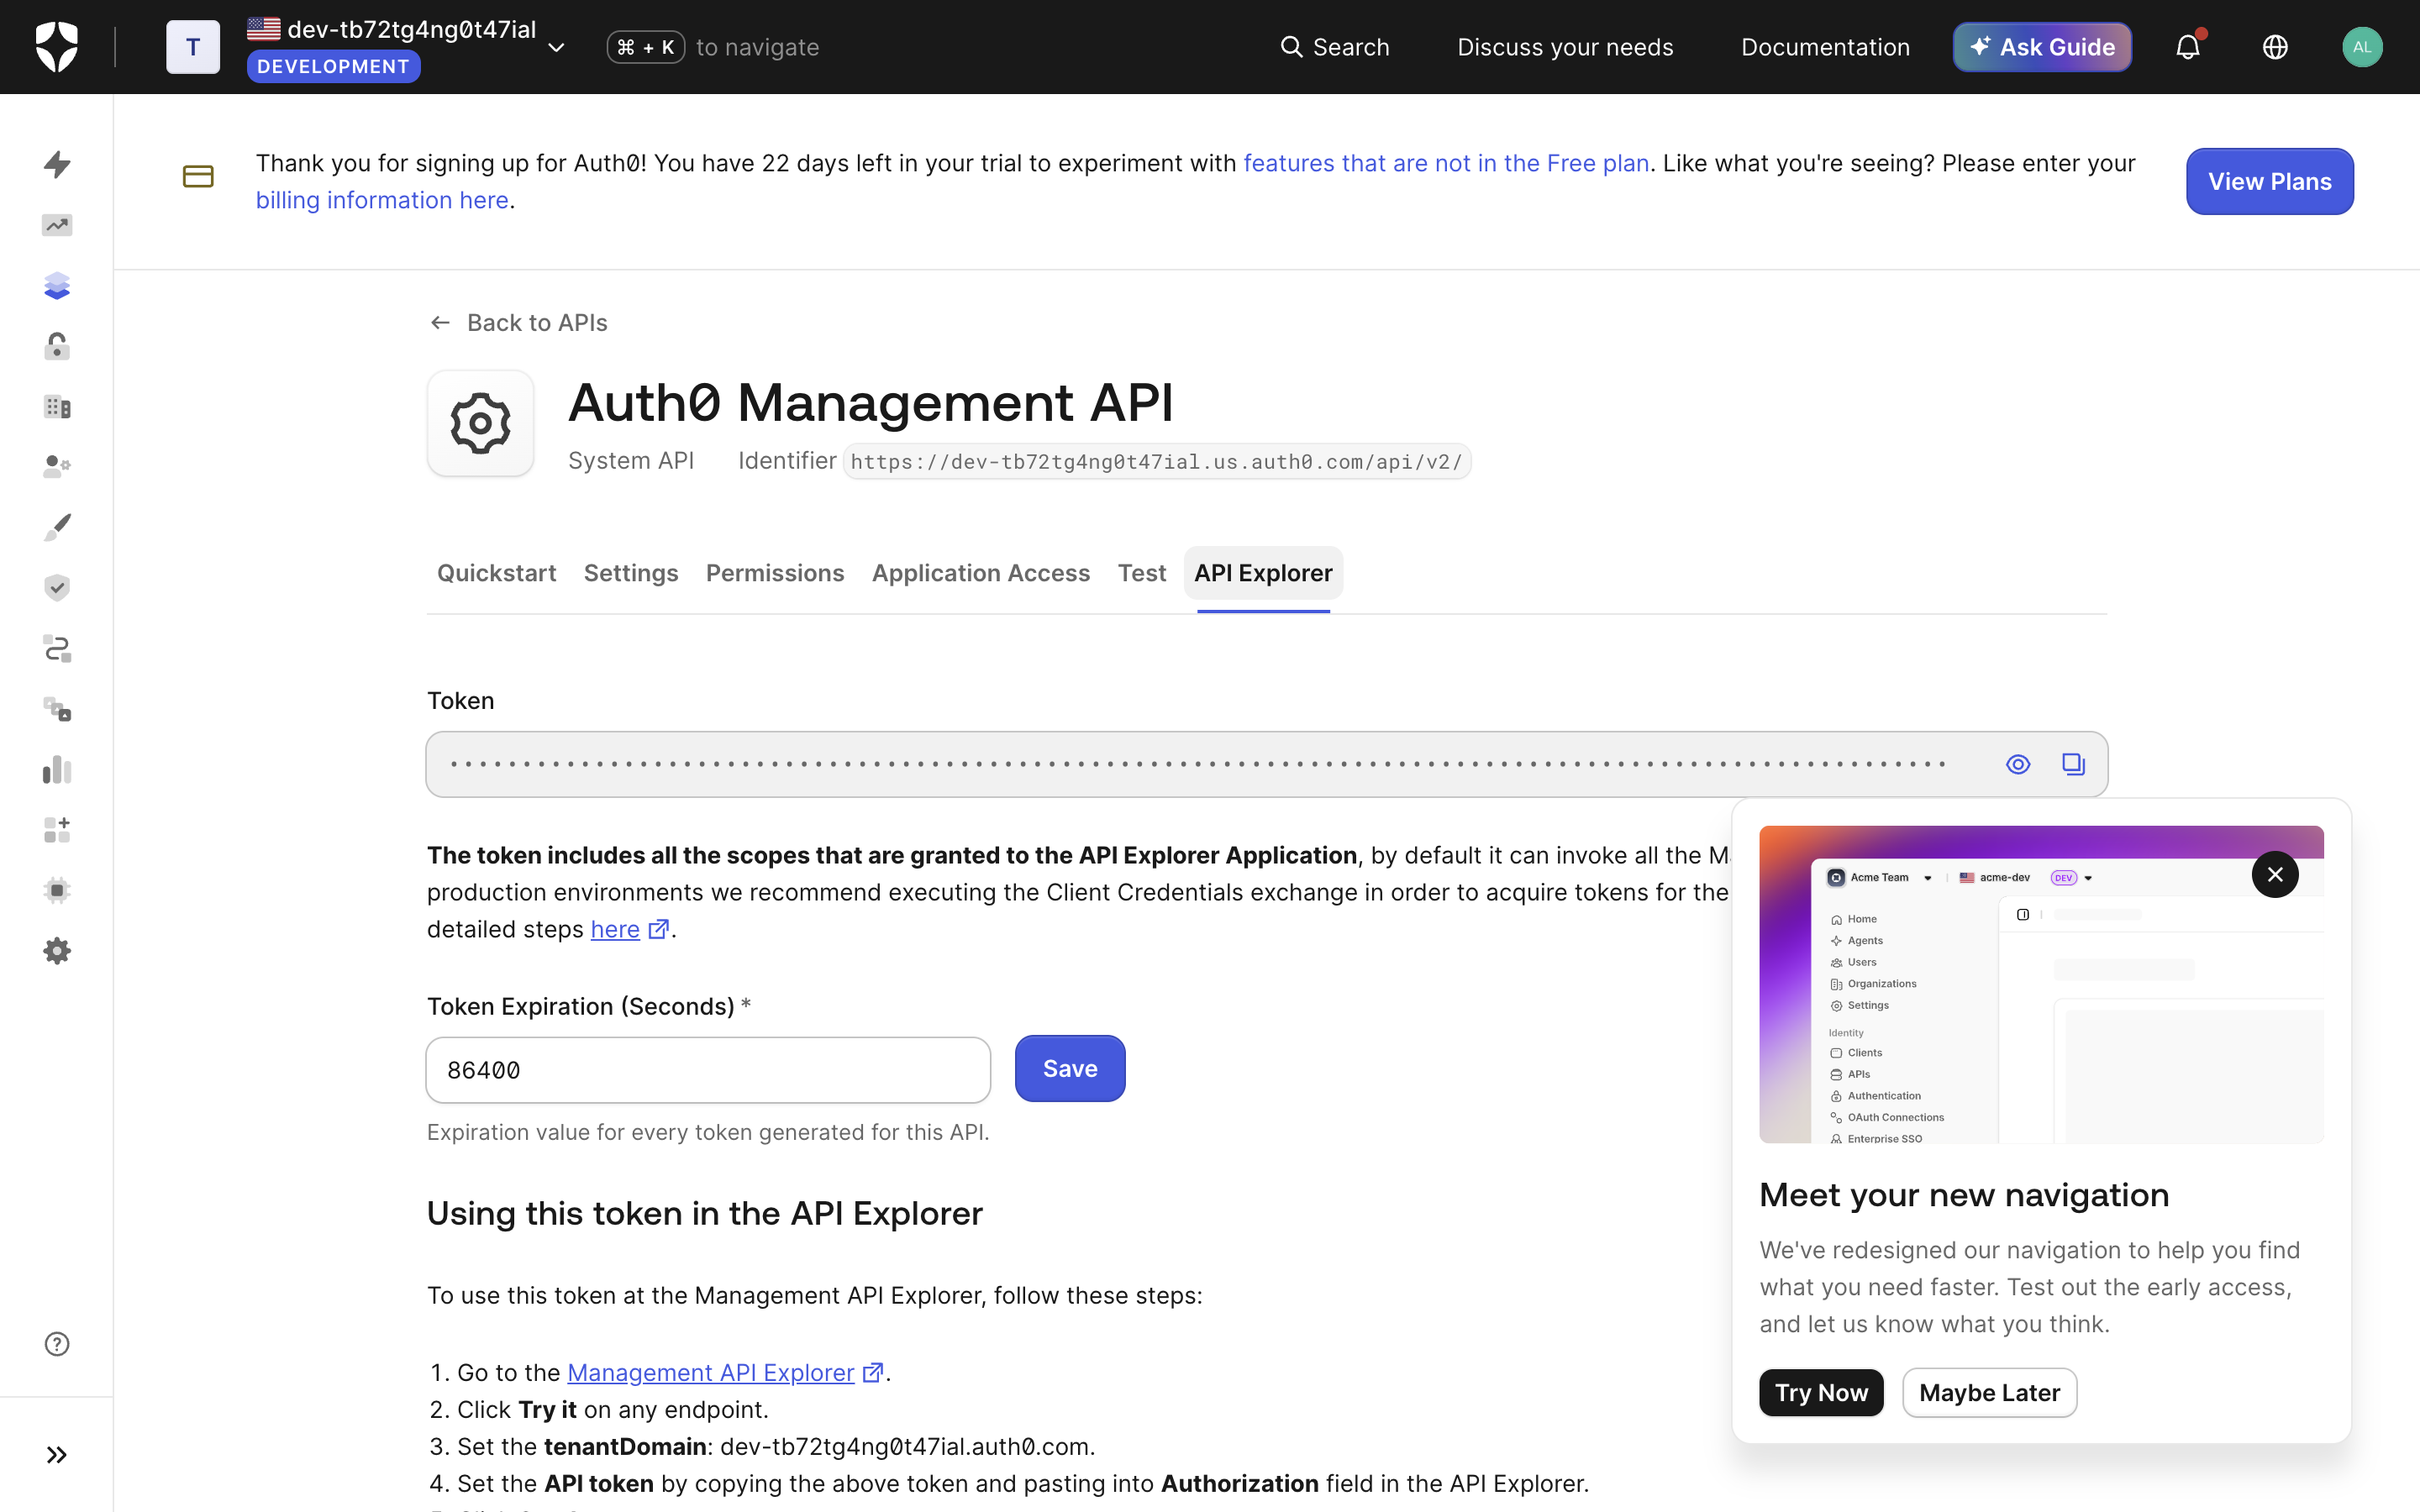Image resolution: width=2420 pixels, height=1512 pixels.
Task: Open the Authentication padlock sidebar icon
Action: tap(57, 346)
